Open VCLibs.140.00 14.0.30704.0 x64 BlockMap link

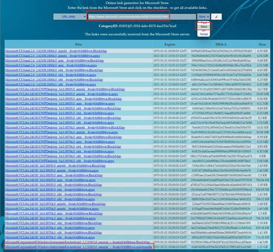(x=53, y=223)
